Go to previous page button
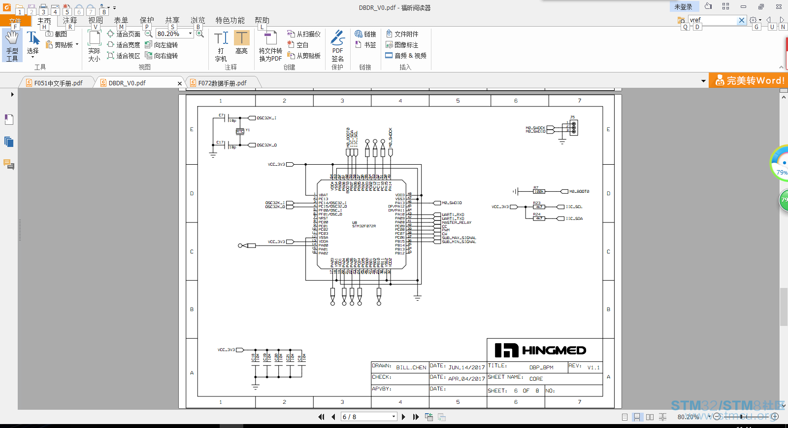This screenshot has height=428, width=788. tap(333, 417)
